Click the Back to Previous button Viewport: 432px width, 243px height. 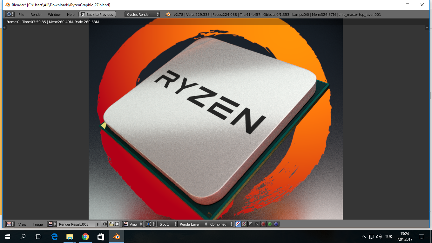click(97, 15)
